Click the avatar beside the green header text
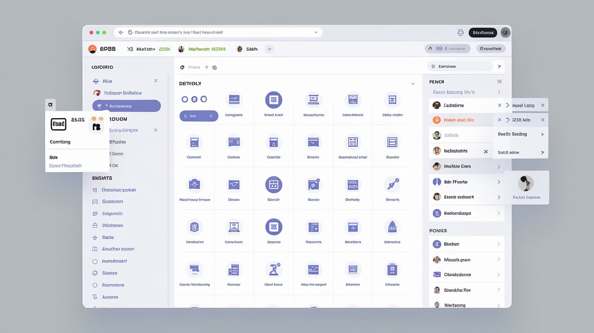This screenshot has width=594, height=333. (181, 49)
